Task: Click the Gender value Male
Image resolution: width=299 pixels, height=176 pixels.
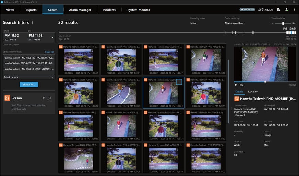Action: (x=266, y=145)
